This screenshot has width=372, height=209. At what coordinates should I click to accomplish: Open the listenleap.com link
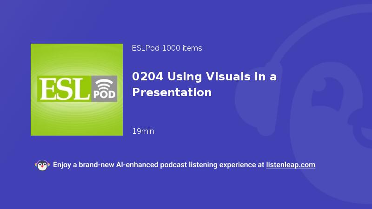point(291,165)
